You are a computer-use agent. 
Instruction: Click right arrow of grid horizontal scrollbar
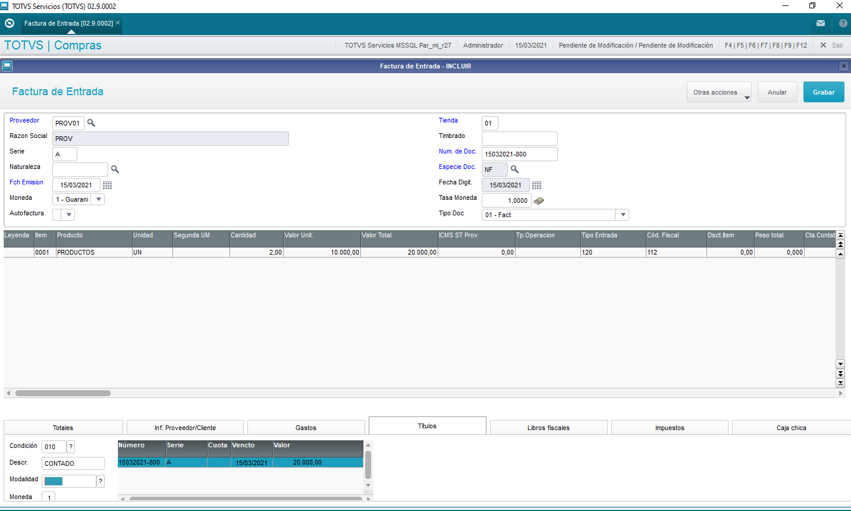pyautogui.click(x=841, y=393)
